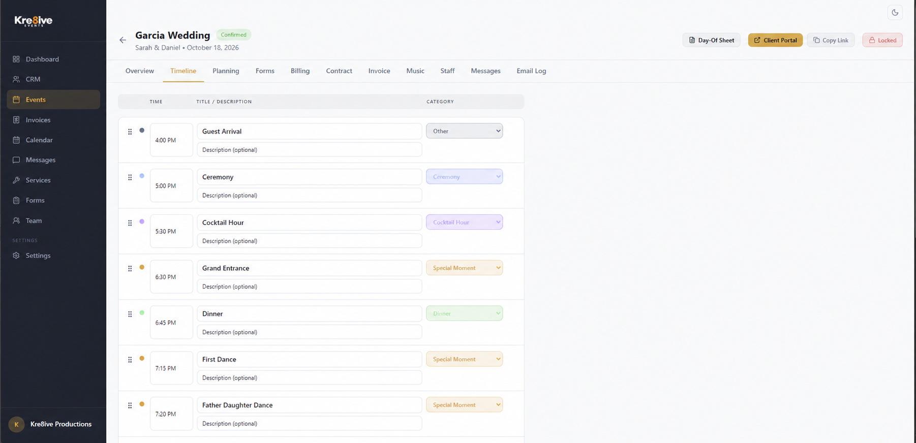Open the Ceremony category dropdown
Viewport: 916px width, 443px height.
tap(465, 177)
